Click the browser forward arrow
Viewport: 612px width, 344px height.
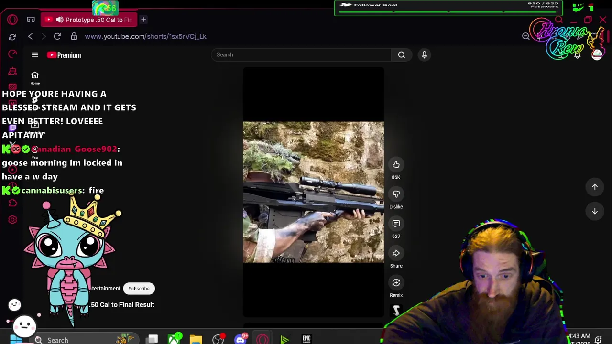coord(44,36)
